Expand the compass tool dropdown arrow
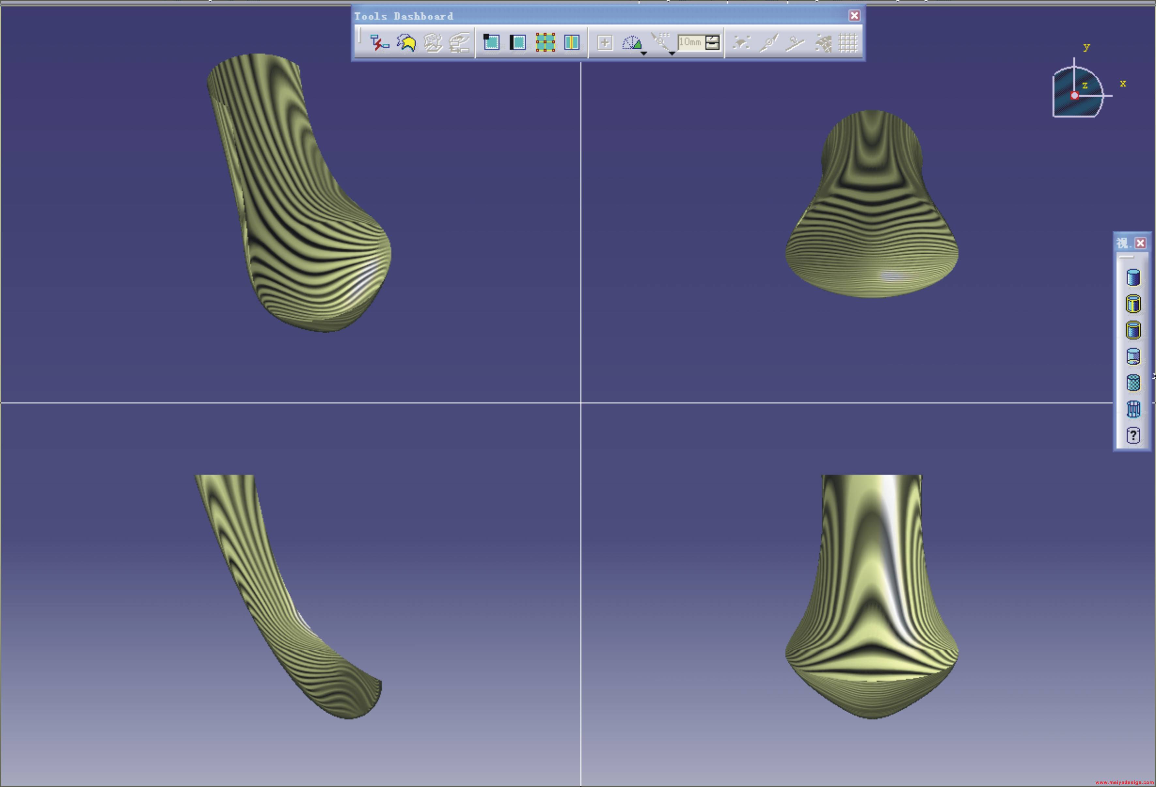 click(671, 53)
